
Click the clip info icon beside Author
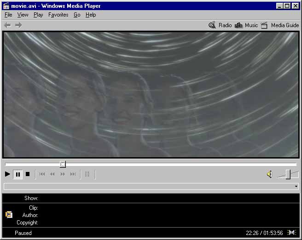[9, 214]
